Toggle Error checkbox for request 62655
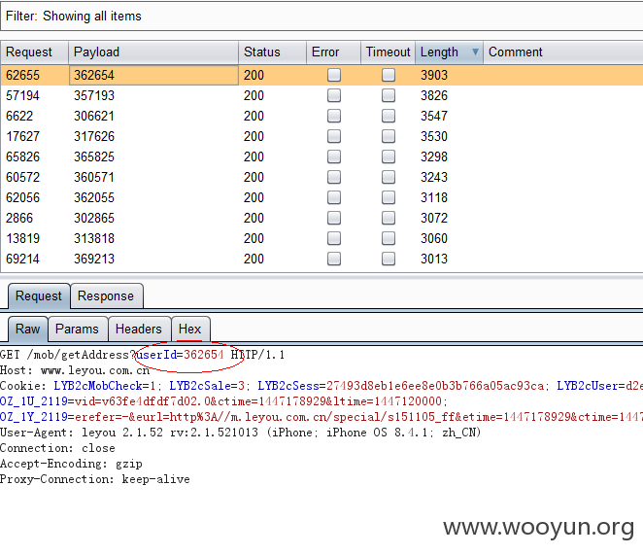Image resolution: width=643 pixels, height=555 pixels. pyautogui.click(x=334, y=75)
